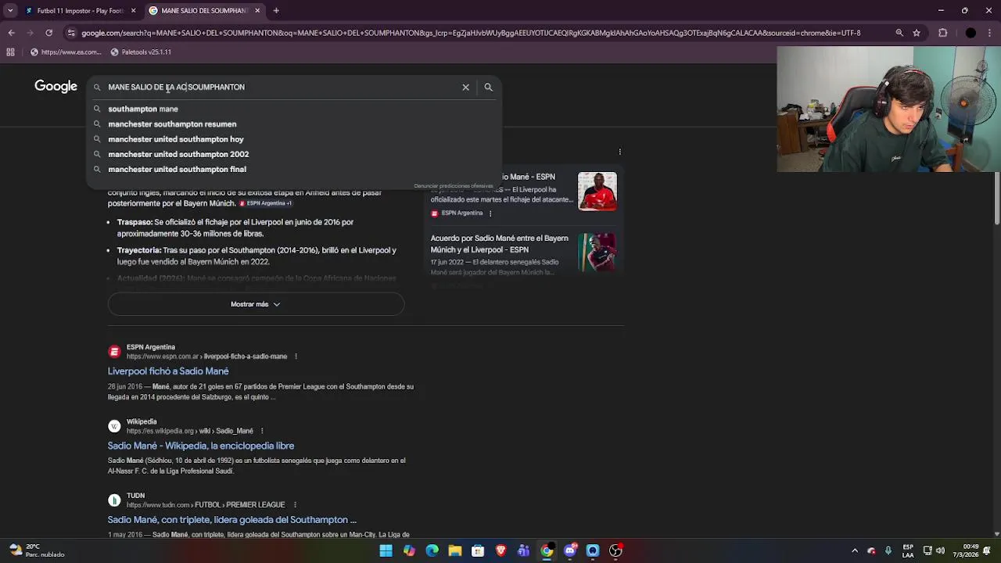Image resolution: width=1001 pixels, height=563 pixels.
Task: Open 'Acuerdo por Sadio Mané' ESPN card
Action: [x=499, y=244]
